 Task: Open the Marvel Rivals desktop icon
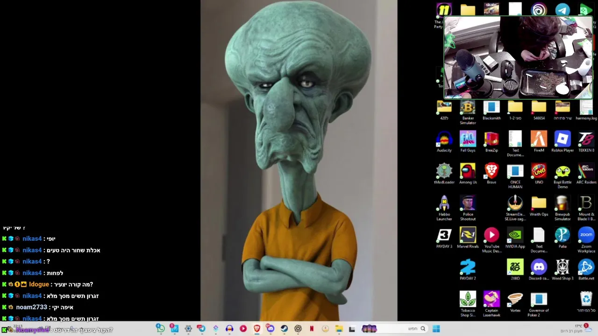click(x=468, y=238)
